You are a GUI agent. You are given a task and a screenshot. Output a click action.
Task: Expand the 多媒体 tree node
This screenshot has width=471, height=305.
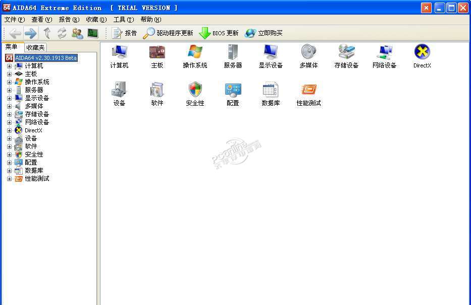(x=9, y=106)
